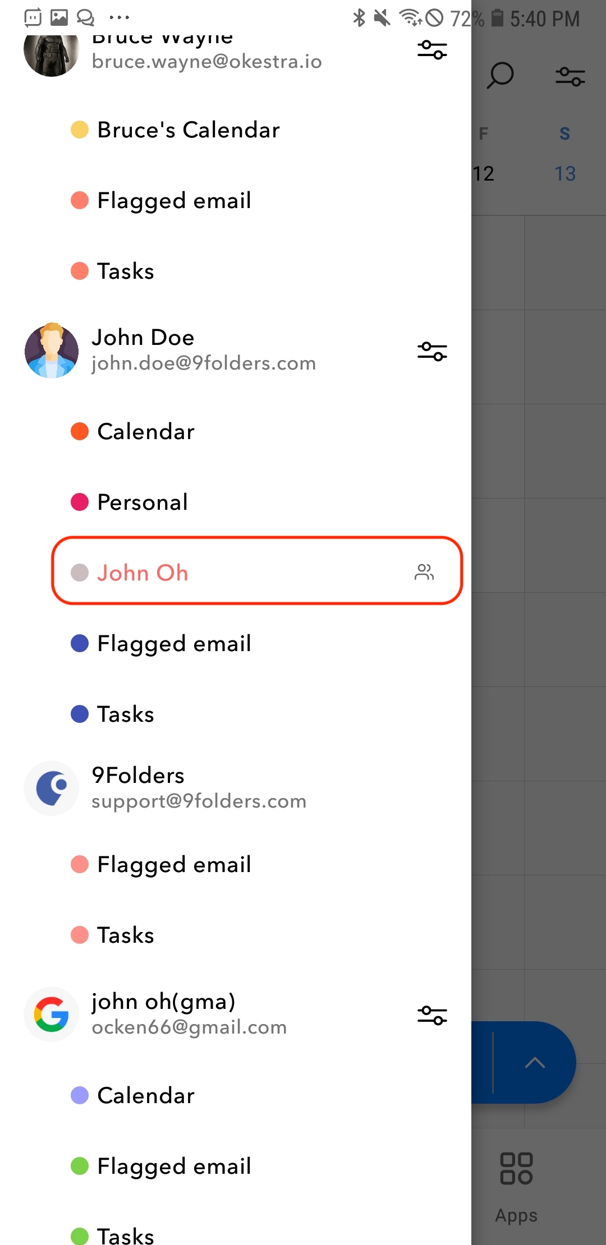Open settings icon for john oh(gma) account

pos(432,1015)
